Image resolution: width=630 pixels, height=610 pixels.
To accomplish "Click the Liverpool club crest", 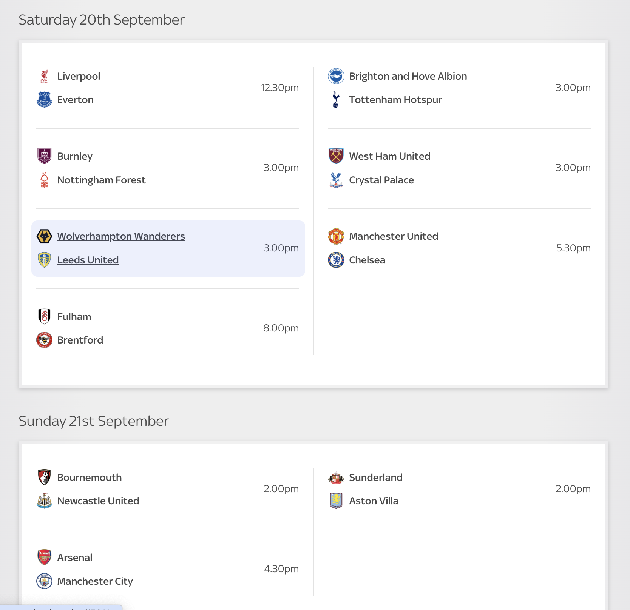I will pos(44,76).
